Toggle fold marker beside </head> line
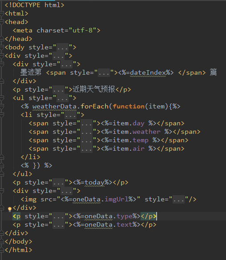 pos(1,39)
